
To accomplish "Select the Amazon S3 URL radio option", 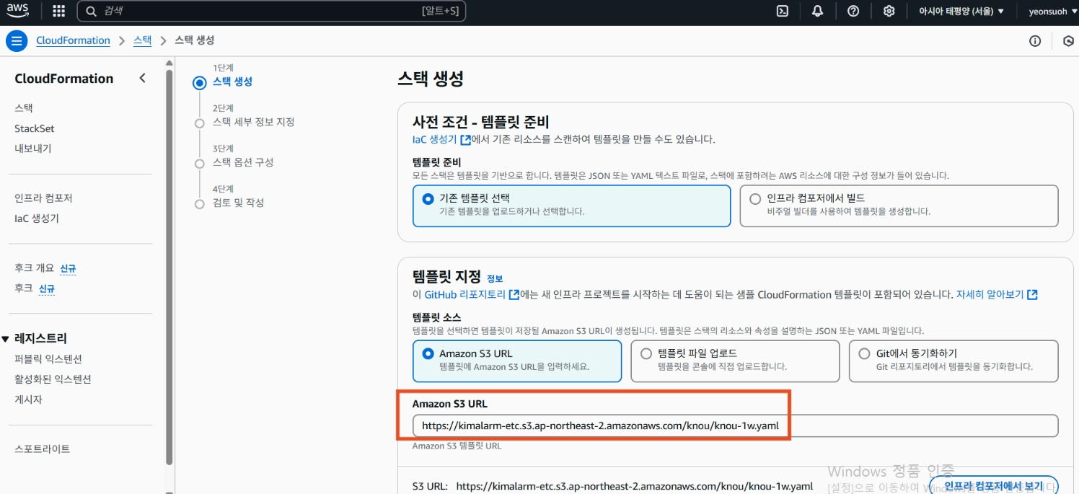I will pyautogui.click(x=428, y=353).
